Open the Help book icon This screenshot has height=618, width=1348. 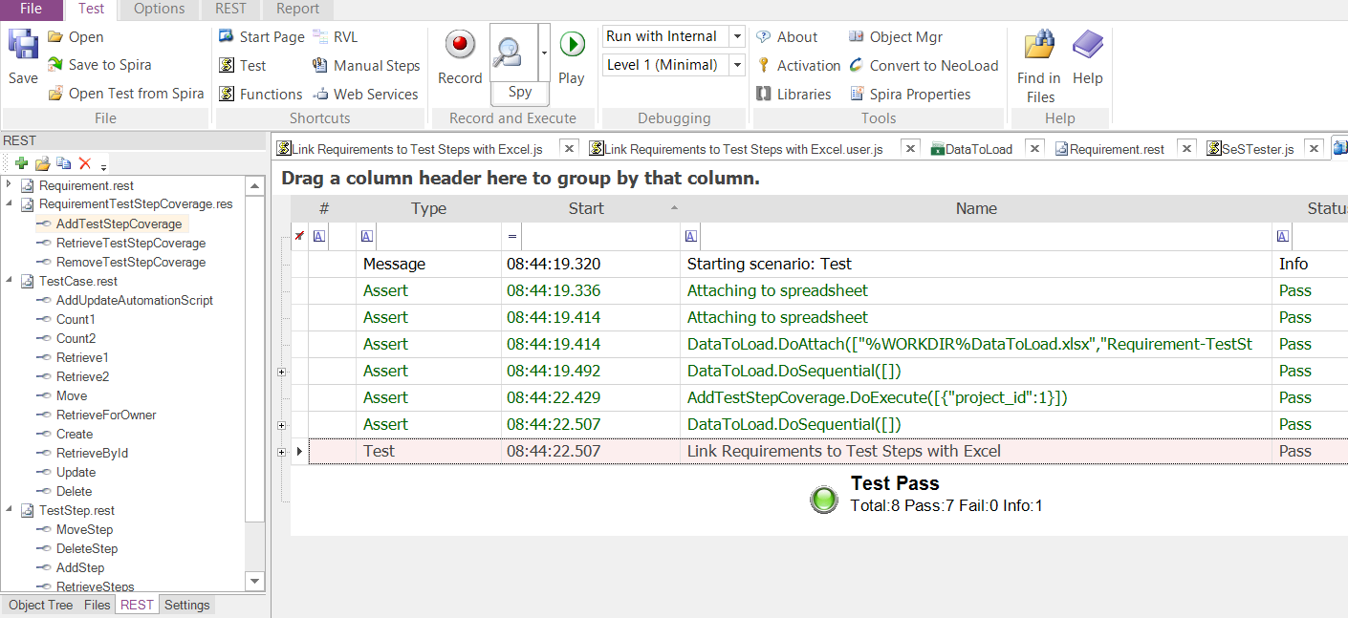pos(1087,46)
